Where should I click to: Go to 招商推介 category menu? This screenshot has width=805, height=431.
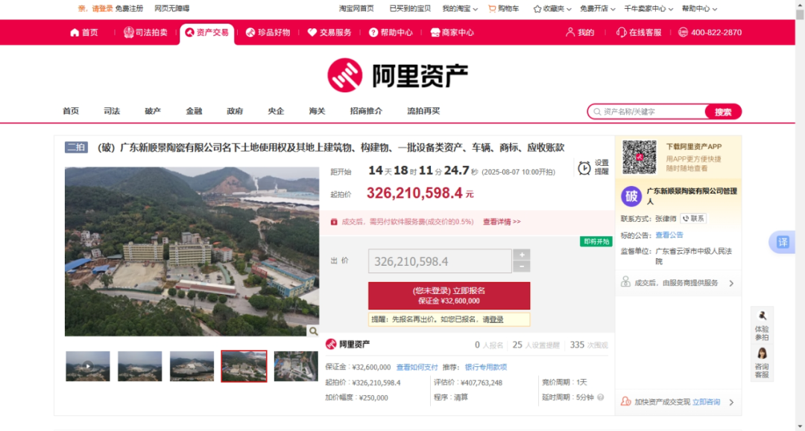click(x=366, y=111)
